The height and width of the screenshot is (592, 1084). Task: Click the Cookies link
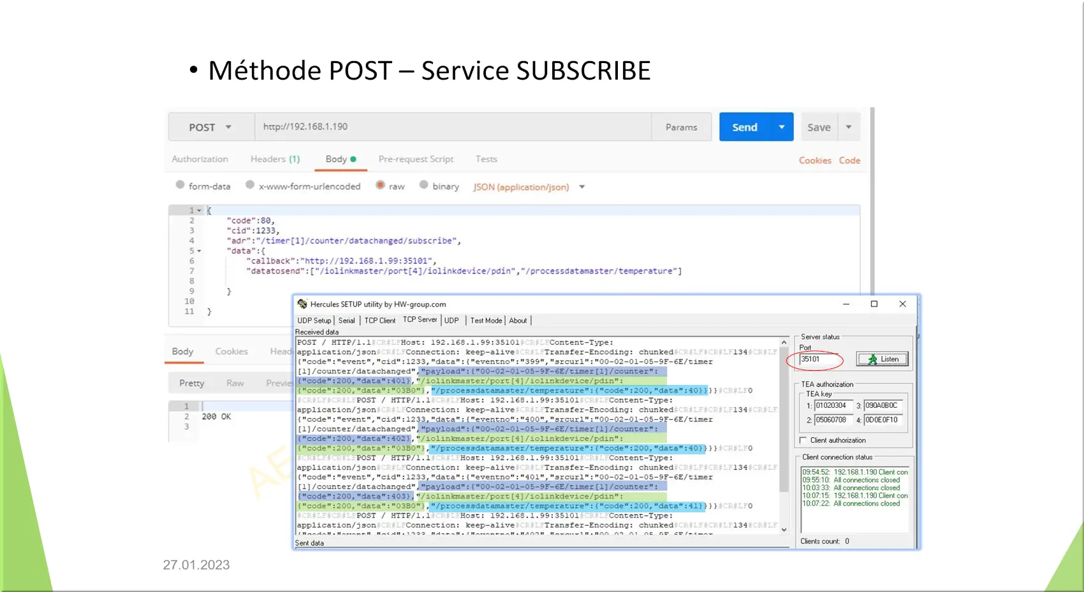[815, 161]
